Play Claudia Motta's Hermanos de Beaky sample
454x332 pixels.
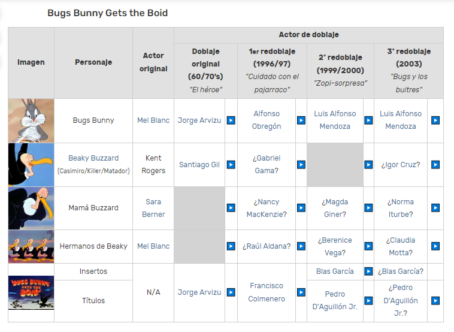click(x=435, y=246)
